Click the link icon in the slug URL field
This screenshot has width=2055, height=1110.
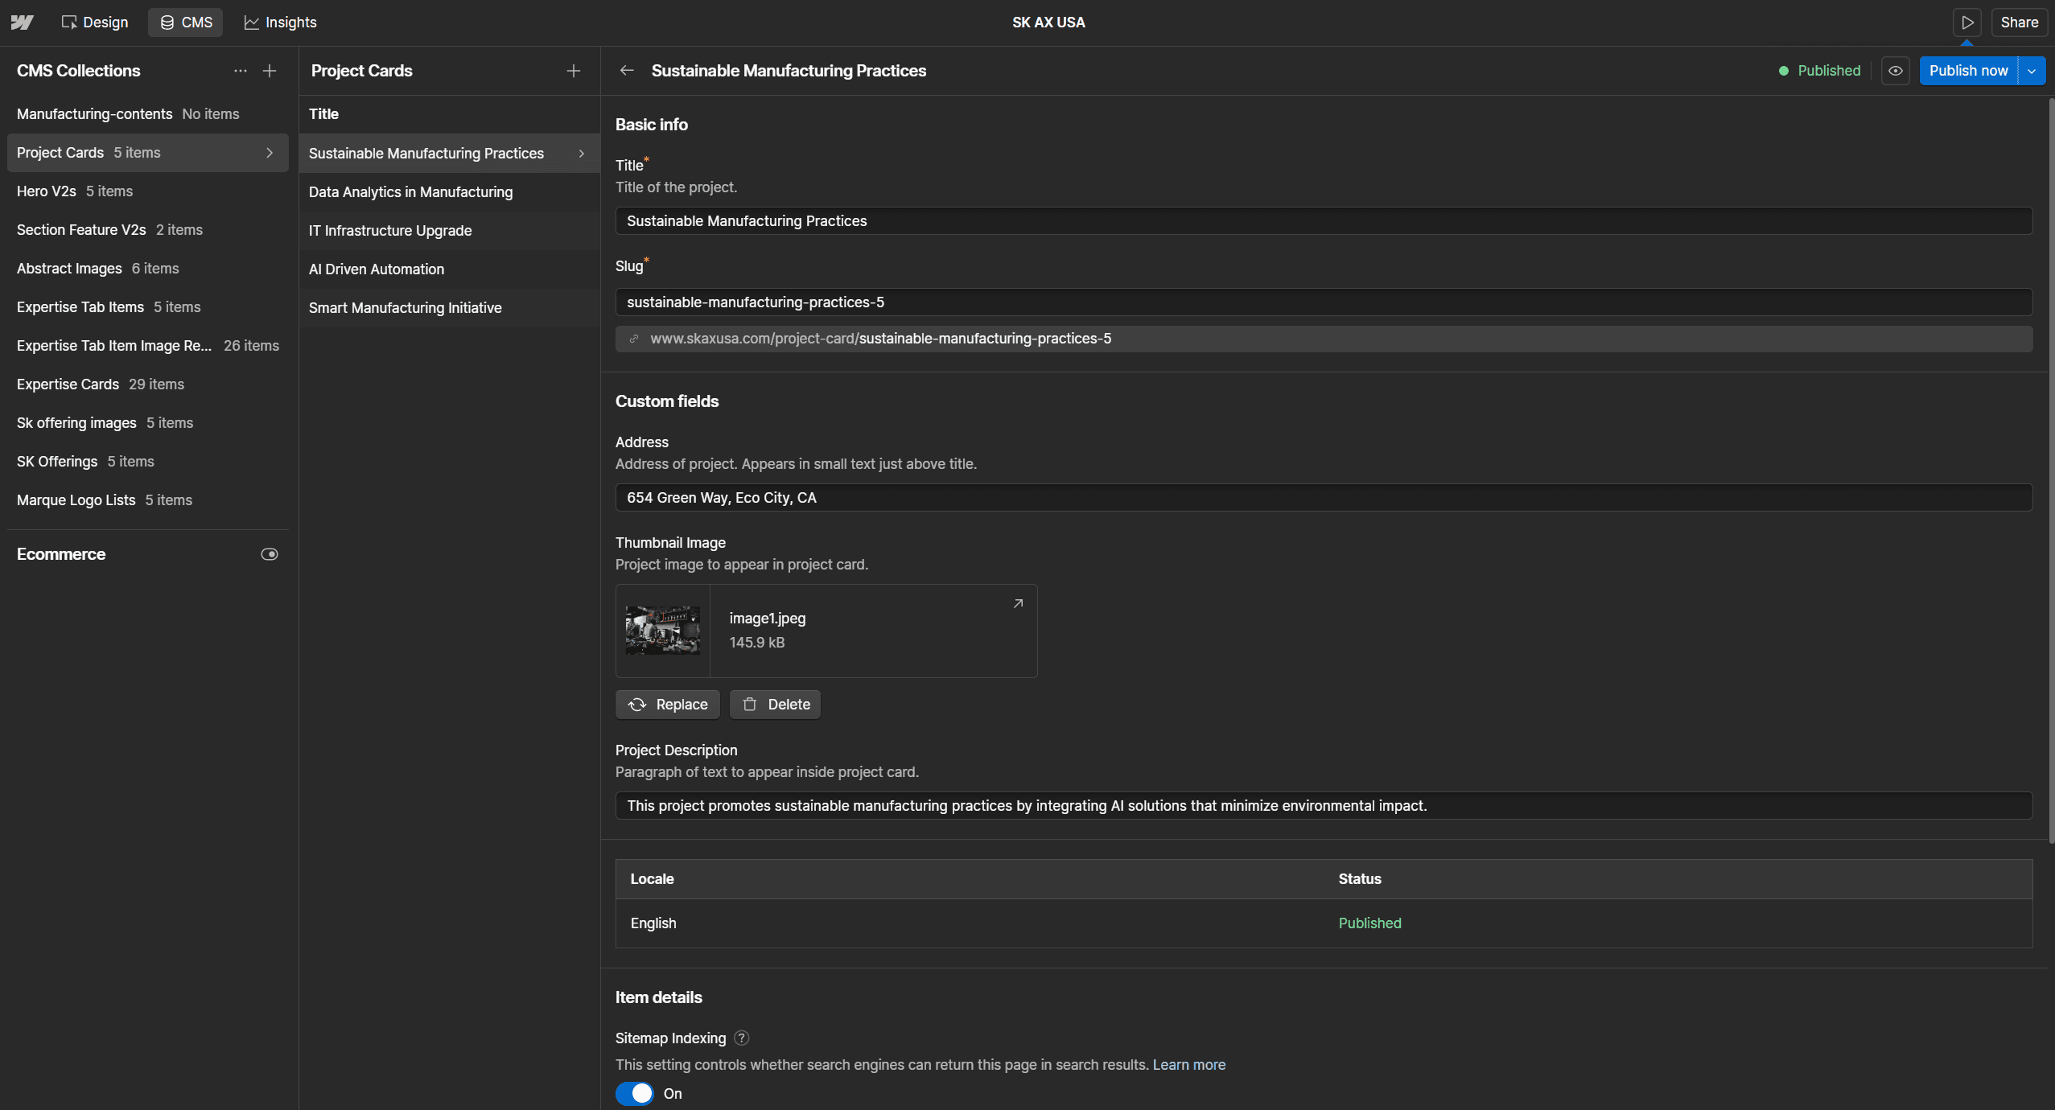pos(635,339)
